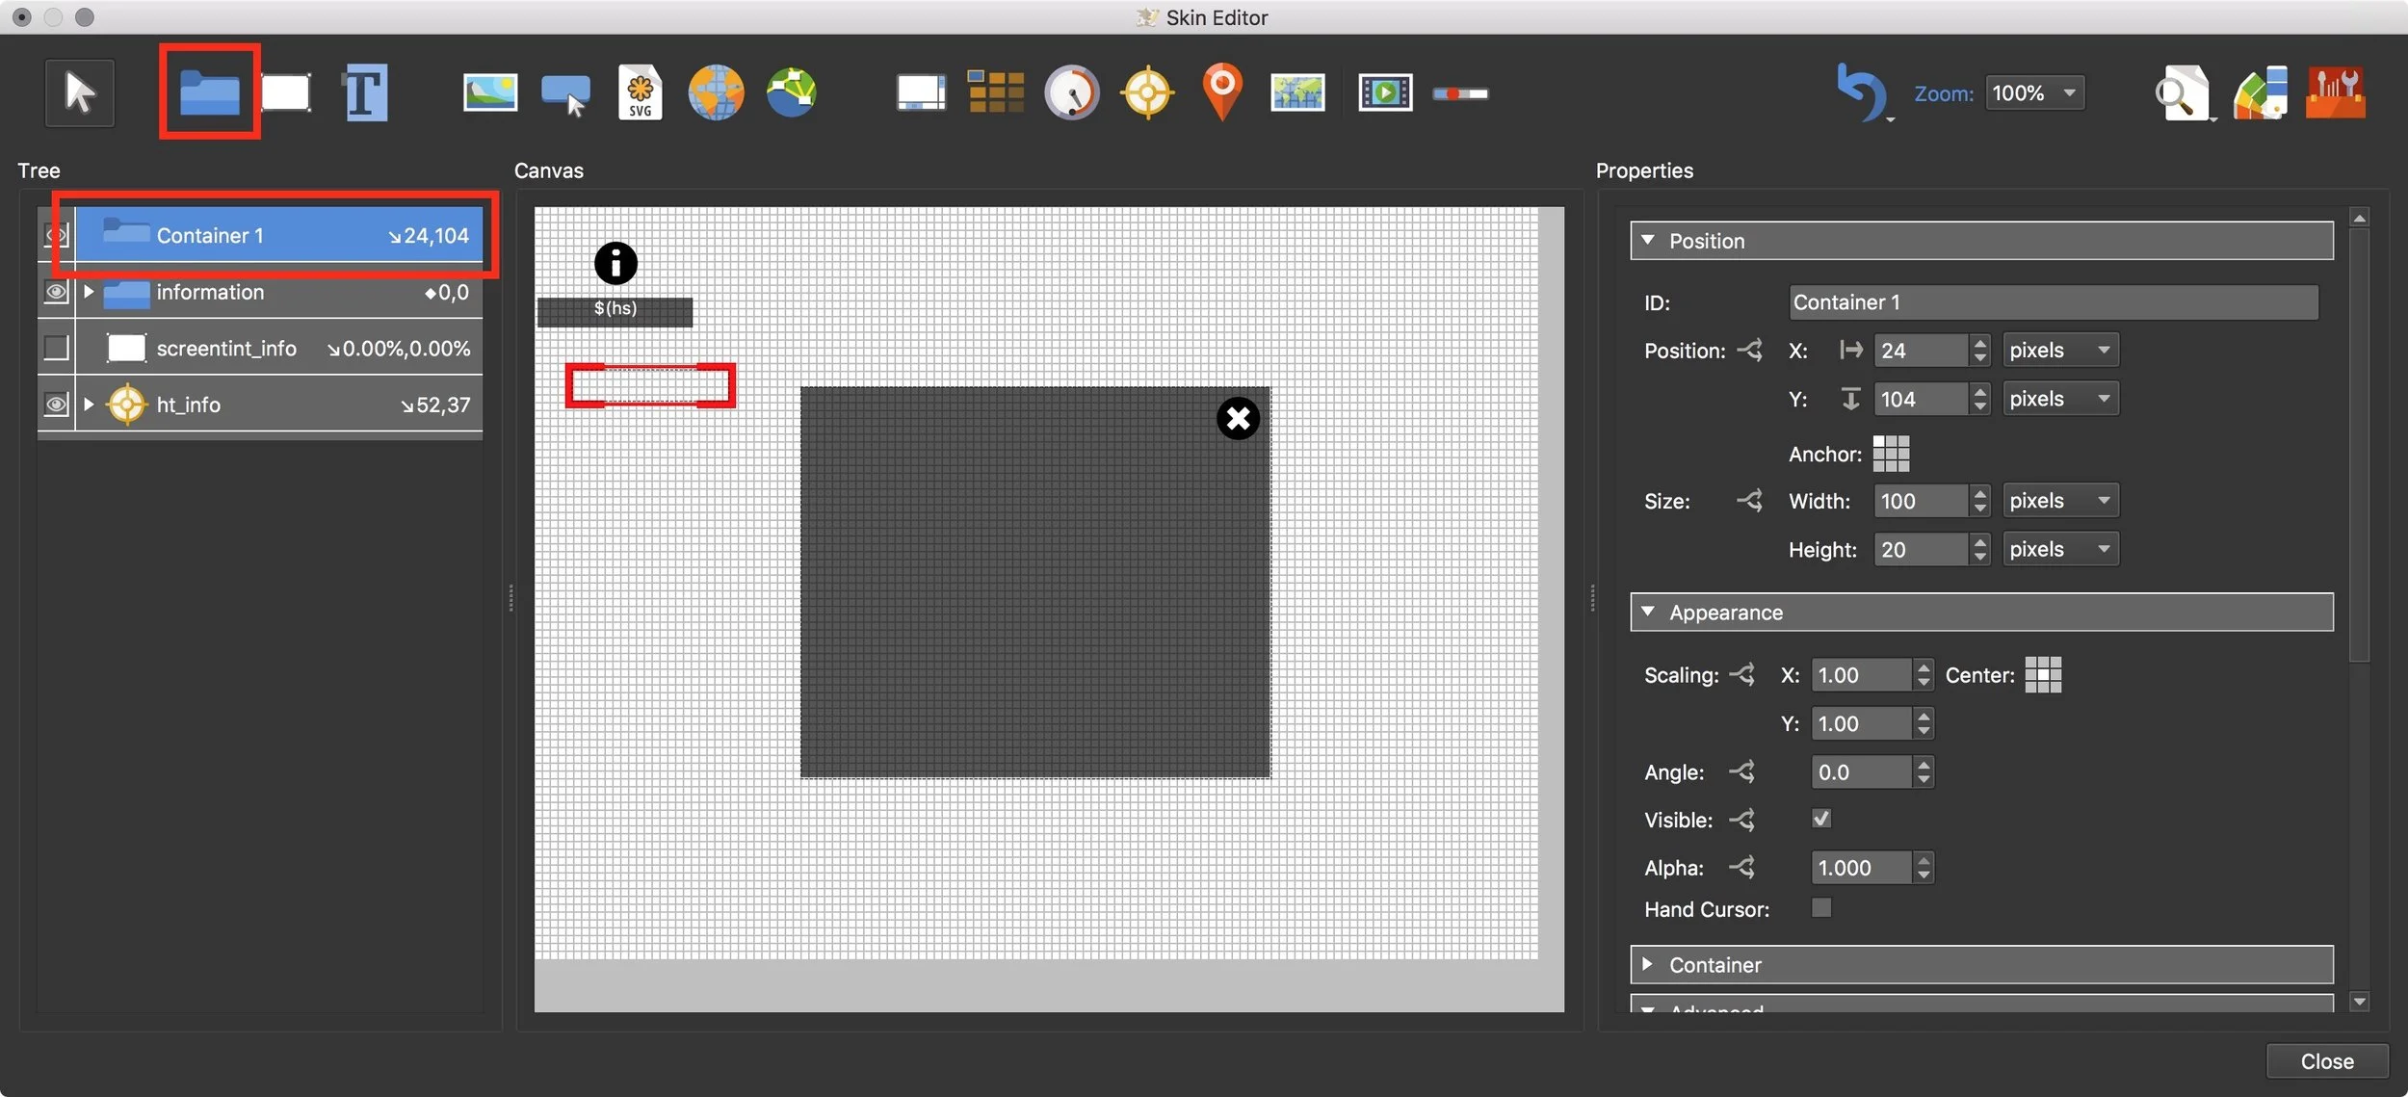Click the $(hs) text element on canvas
The height and width of the screenshot is (1097, 2408).
tap(615, 309)
